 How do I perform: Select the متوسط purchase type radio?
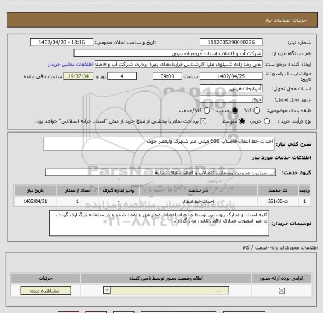[242, 121]
